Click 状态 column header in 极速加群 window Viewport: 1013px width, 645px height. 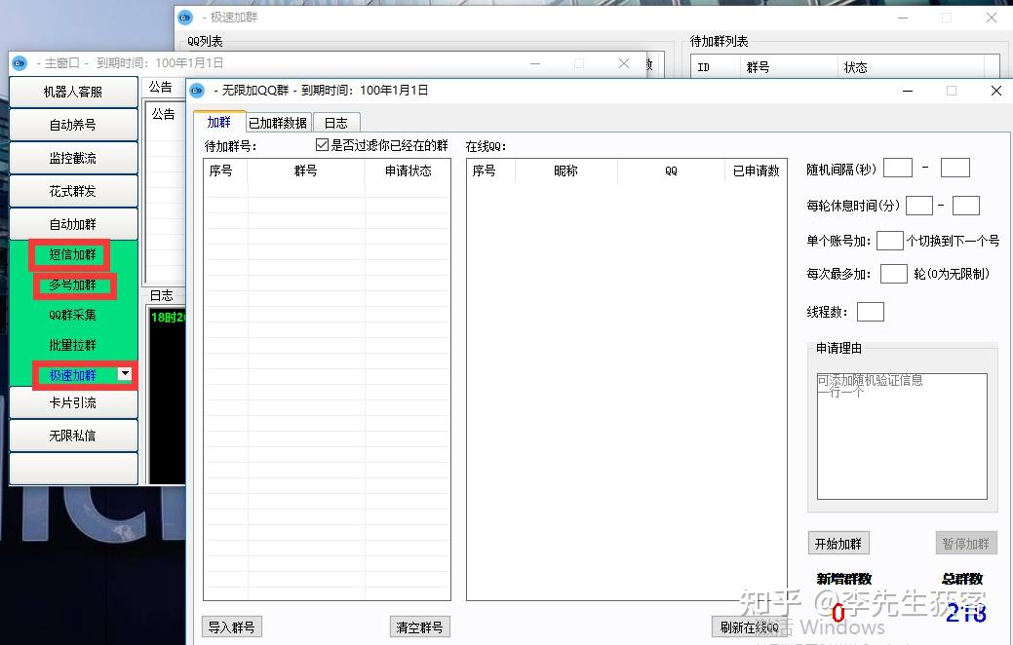(x=911, y=67)
